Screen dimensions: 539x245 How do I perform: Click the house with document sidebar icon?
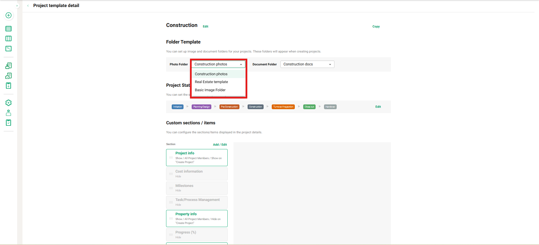pyautogui.click(x=8, y=76)
